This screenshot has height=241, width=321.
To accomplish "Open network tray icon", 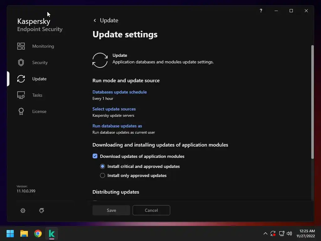I will (x=282, y=233).
